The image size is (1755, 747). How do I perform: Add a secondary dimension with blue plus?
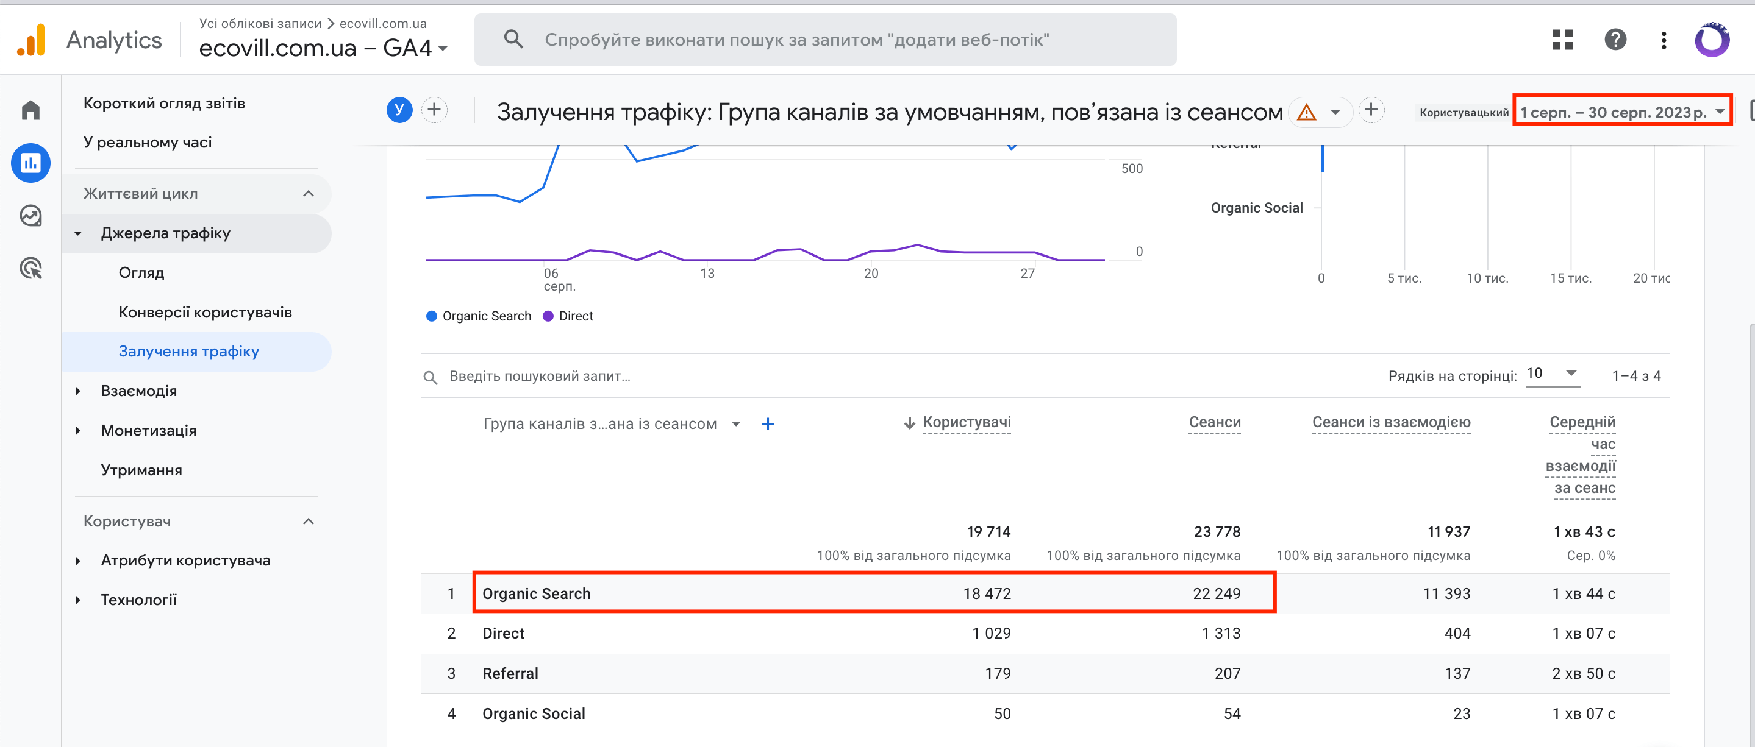[767, 424]
